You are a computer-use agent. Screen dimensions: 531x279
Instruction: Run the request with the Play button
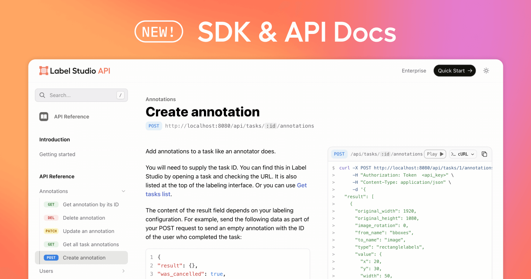[435, 154]
